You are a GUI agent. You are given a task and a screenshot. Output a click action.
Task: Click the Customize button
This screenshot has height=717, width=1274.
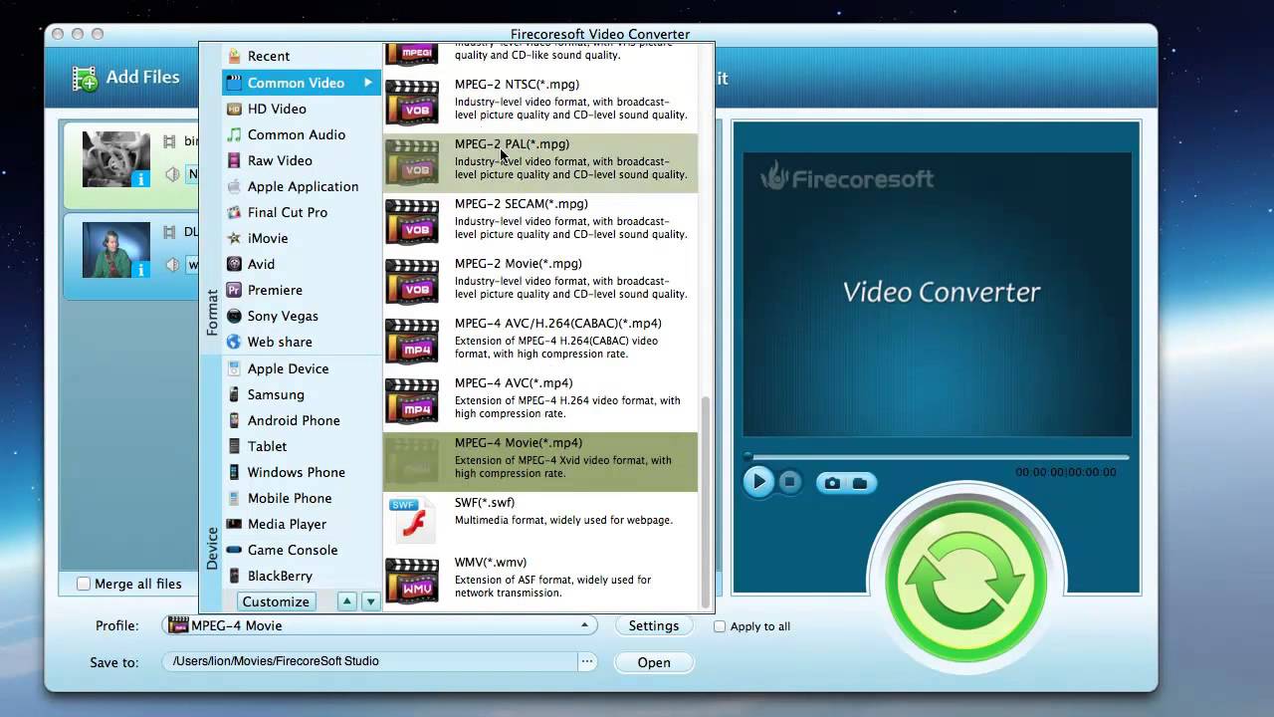276,601
